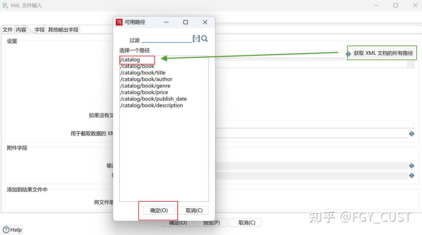Click inside the 过滤 filter input field
422x235 pixels.
[x=166, y=38]
